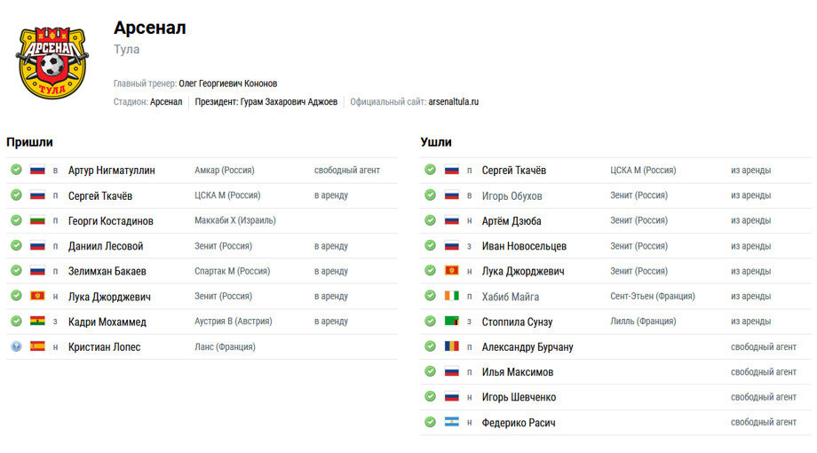Open the arsenaltula.ru official site link
Screen dimensions: 817x453
453,101
